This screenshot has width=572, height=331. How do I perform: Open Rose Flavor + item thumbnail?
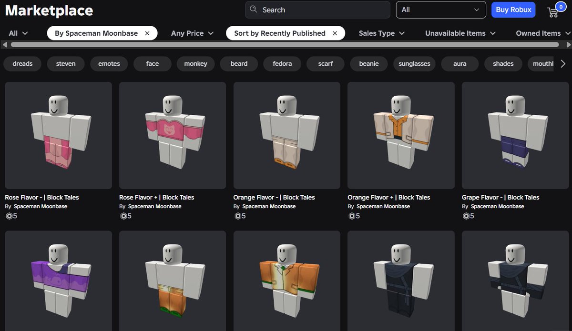pyautogui.click(x=173, y=135)
